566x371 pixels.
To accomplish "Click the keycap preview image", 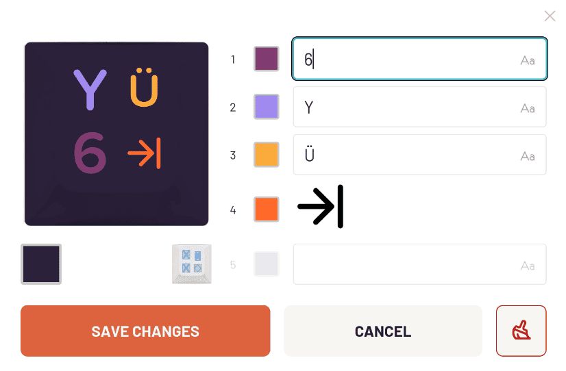I will [x=116, y=134].
